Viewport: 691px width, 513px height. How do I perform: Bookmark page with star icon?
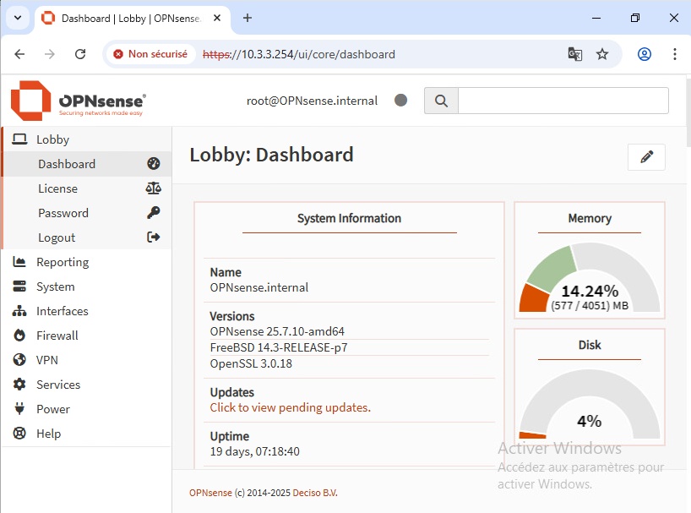point(602,54)
